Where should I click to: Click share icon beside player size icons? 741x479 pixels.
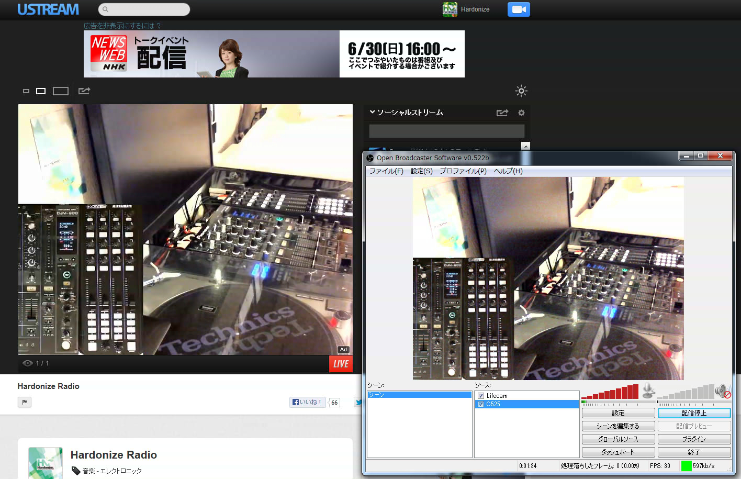(84, 91)
